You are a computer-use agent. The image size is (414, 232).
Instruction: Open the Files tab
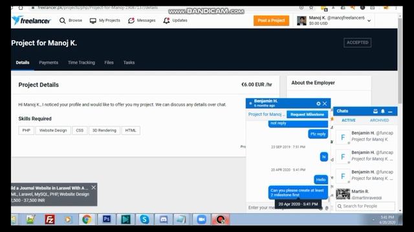pyautogui.click(x=109, y=63)
